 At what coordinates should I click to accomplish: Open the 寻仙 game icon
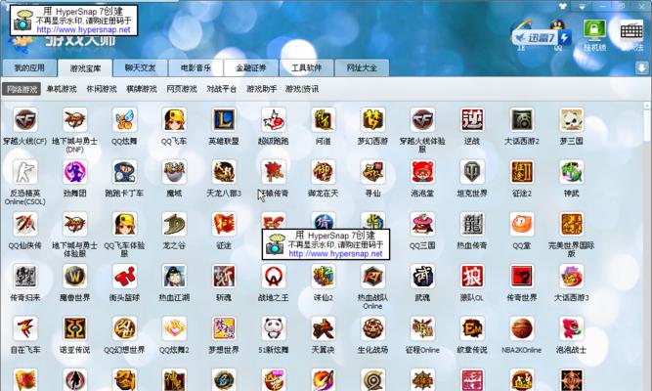click(372, 172)
